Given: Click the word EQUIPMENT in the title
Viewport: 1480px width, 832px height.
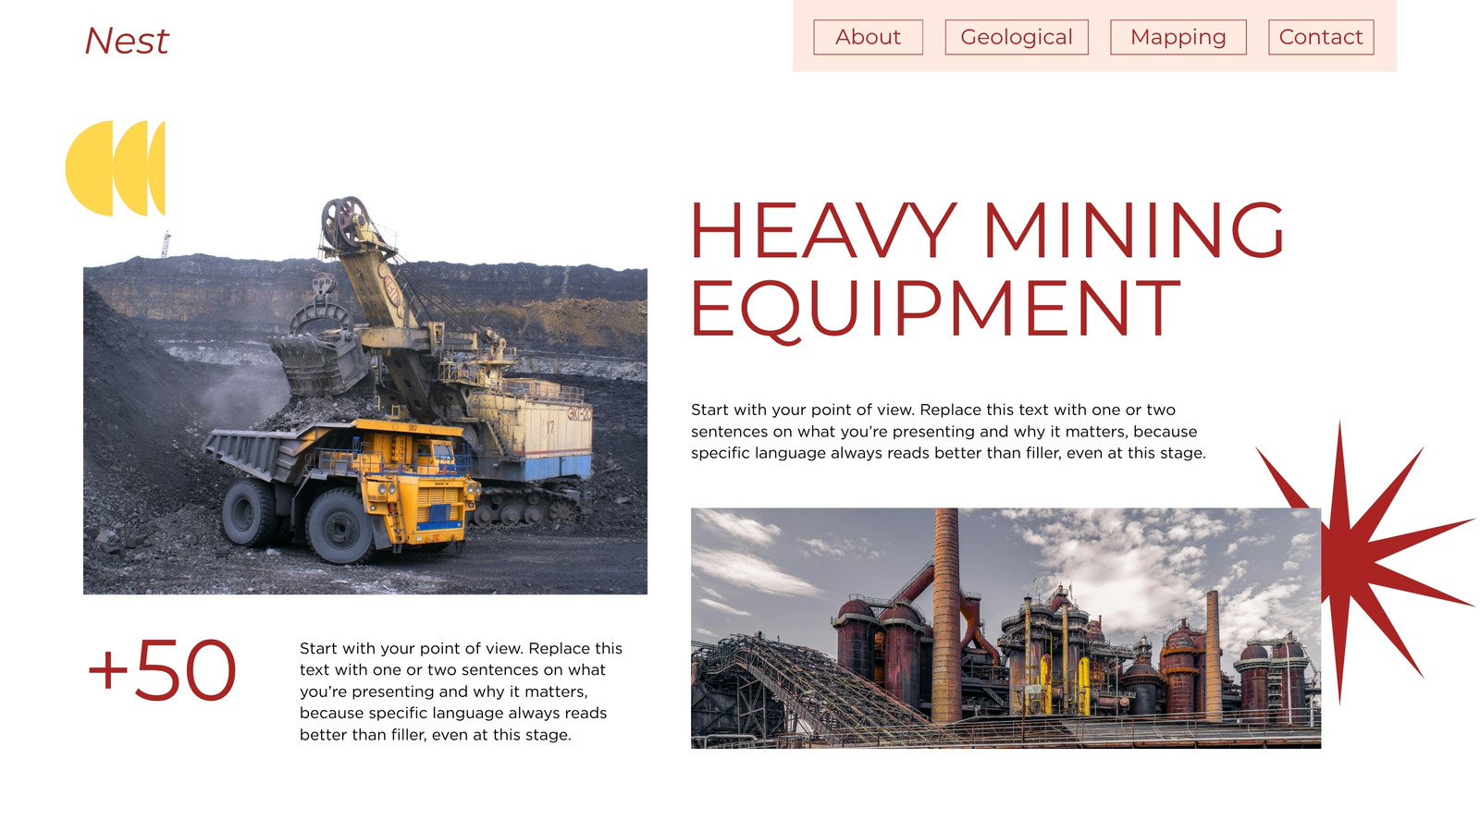Looking at the screenshot, I should pos(935,309).
